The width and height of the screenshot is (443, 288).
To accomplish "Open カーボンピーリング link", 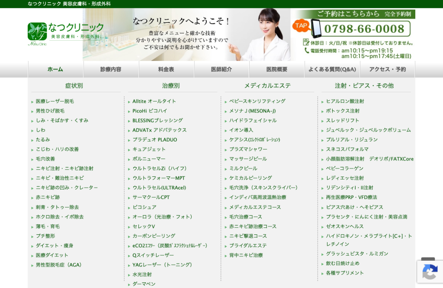I will (x=154, y=236).
